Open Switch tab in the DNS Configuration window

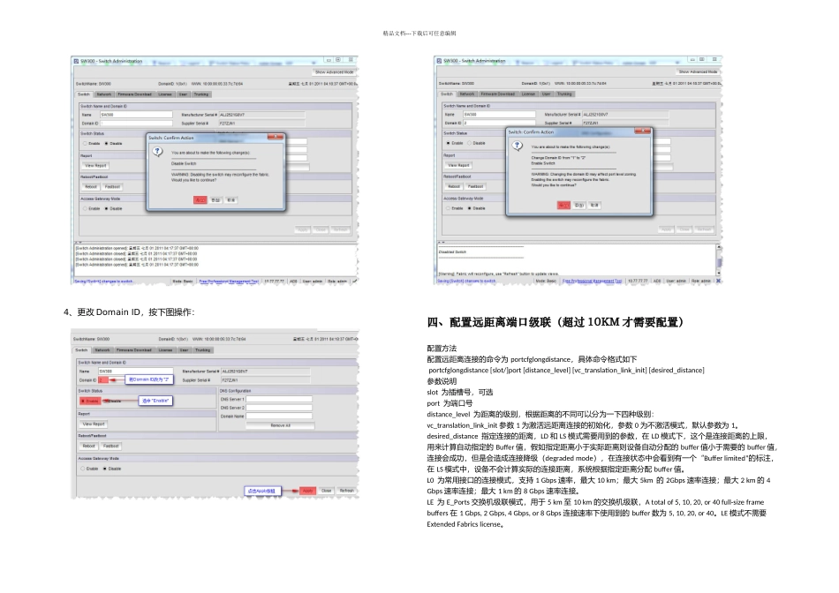click(81, 350)
